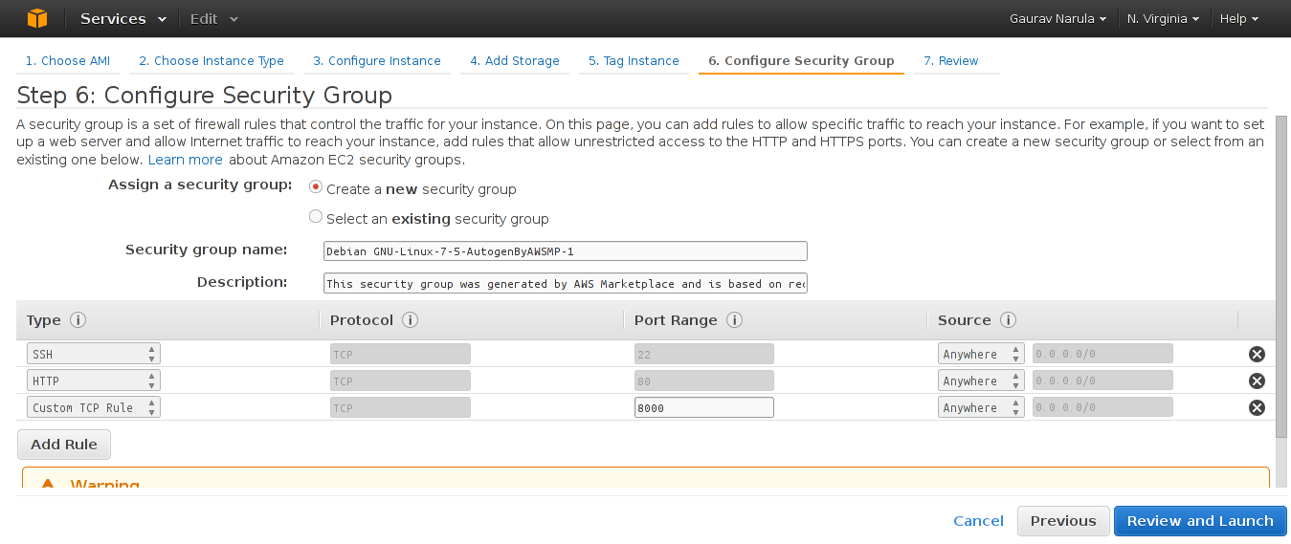
Task: Click the info icon next to Type
Action: coord(78,320)
